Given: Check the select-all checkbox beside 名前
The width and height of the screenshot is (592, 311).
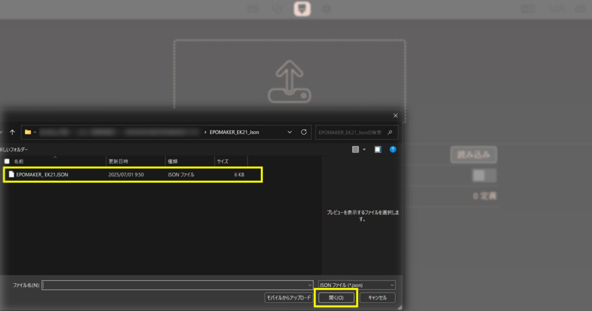Looking at the screenshot, I should 7,161.
